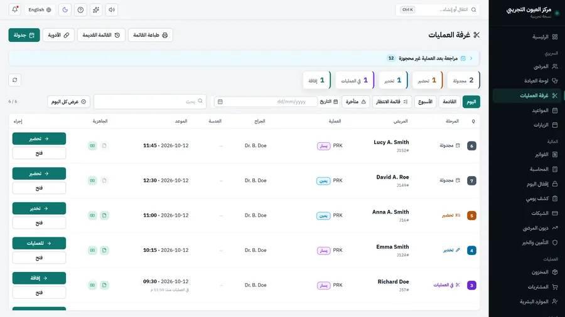This screenshot has width=565, height=317.
Task: Switch language to English
Action: (x=40, y=9)
